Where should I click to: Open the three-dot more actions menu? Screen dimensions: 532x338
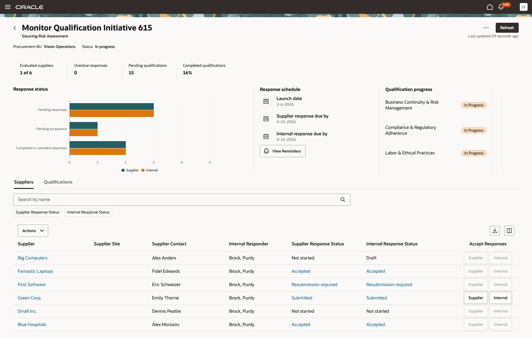click(486, 28)
